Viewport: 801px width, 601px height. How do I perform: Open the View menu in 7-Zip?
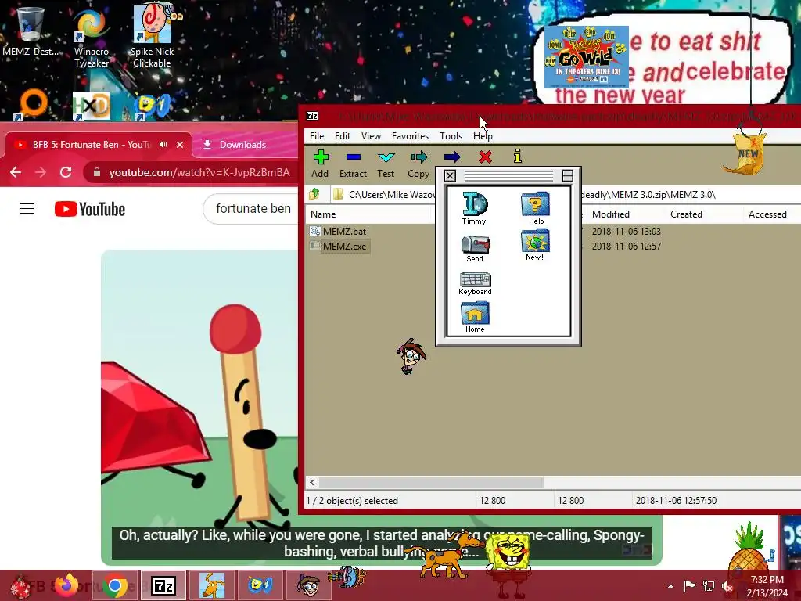(x=371, y=136)
